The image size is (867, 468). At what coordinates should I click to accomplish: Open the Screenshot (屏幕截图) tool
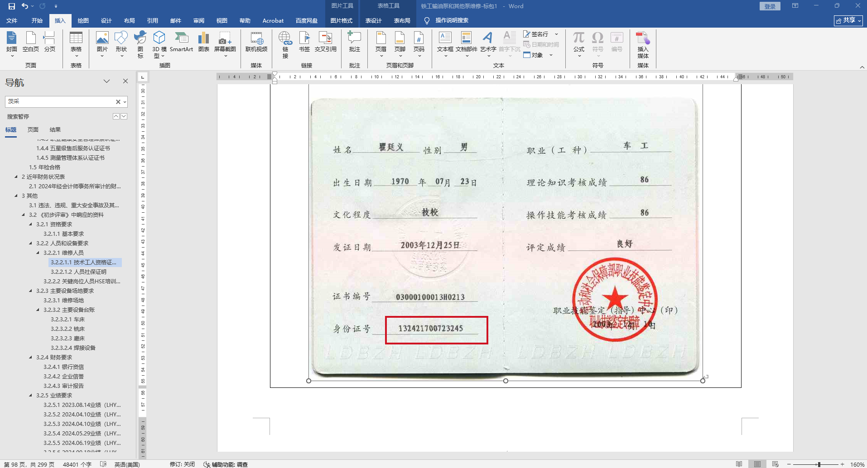pyautogui.click(x=225, y=44)
